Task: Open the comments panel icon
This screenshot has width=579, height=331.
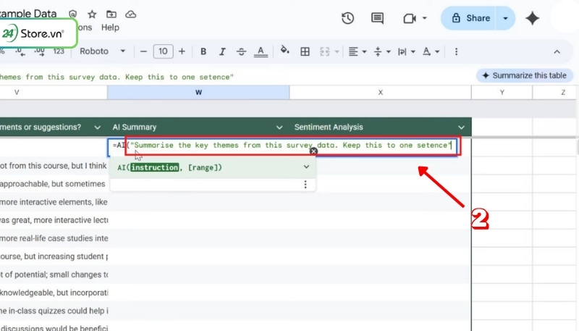Action: [x=377, y=18]
